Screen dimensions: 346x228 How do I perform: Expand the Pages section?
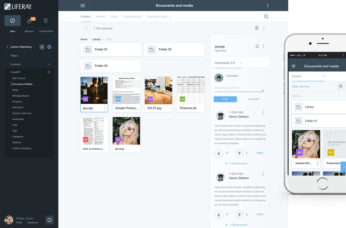click(x=49, y=56)
